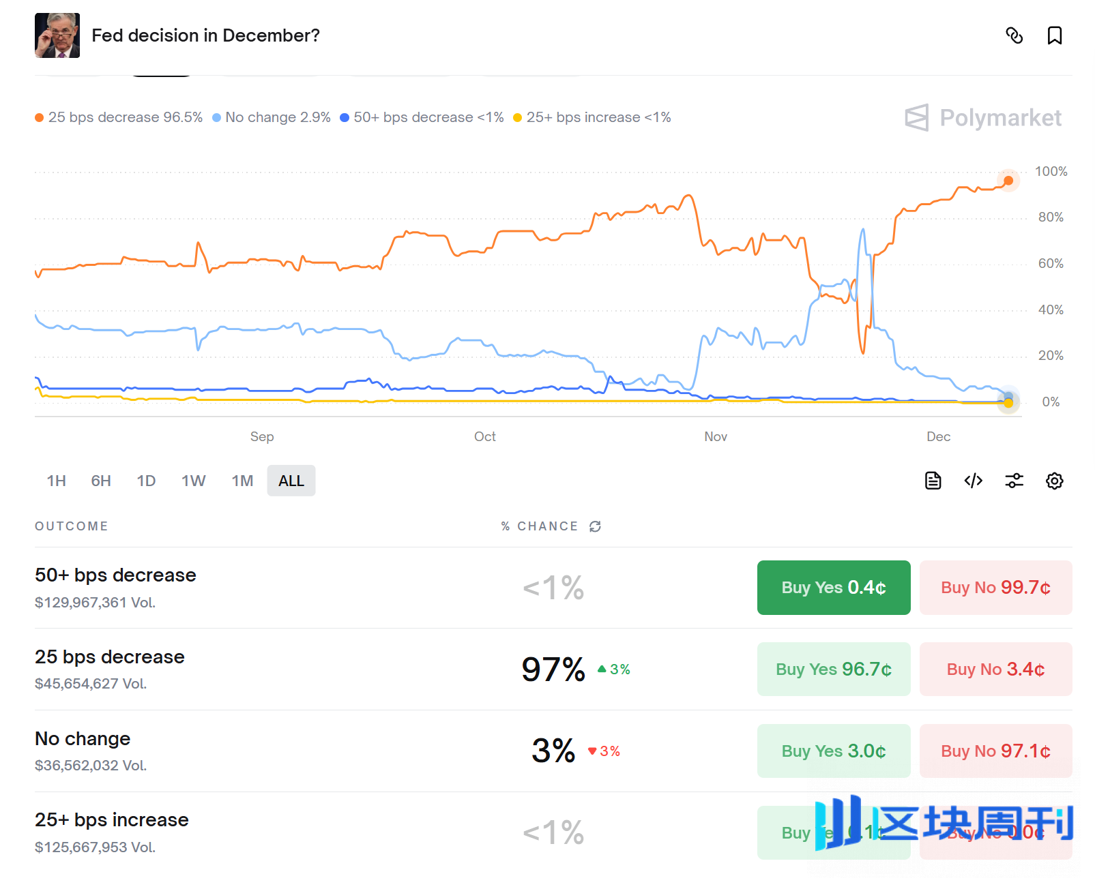1095x889 pixels.
Task: Click the orange chart endpoint marker
Action: point(1007,181)
